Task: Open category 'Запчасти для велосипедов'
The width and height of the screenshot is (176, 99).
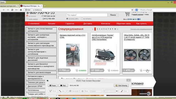Action: coord(41,73)
